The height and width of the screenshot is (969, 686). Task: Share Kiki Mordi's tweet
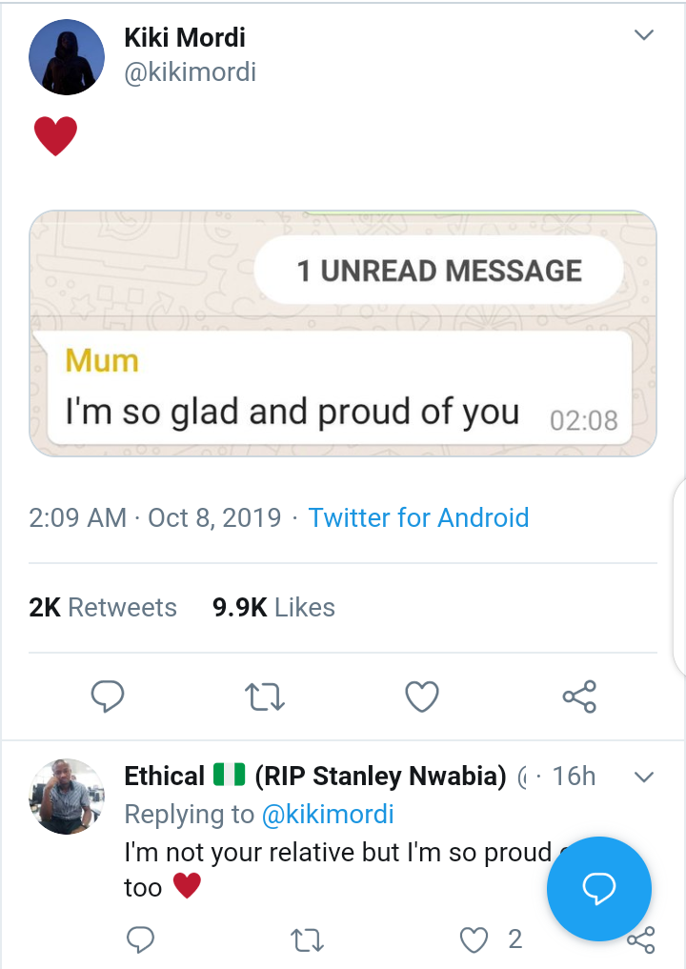579,696
